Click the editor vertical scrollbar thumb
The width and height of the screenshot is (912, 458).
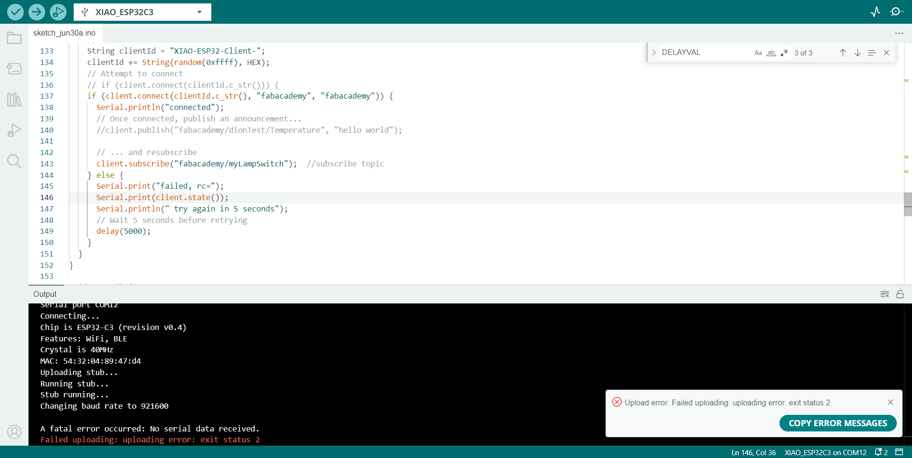click(908, 204)
